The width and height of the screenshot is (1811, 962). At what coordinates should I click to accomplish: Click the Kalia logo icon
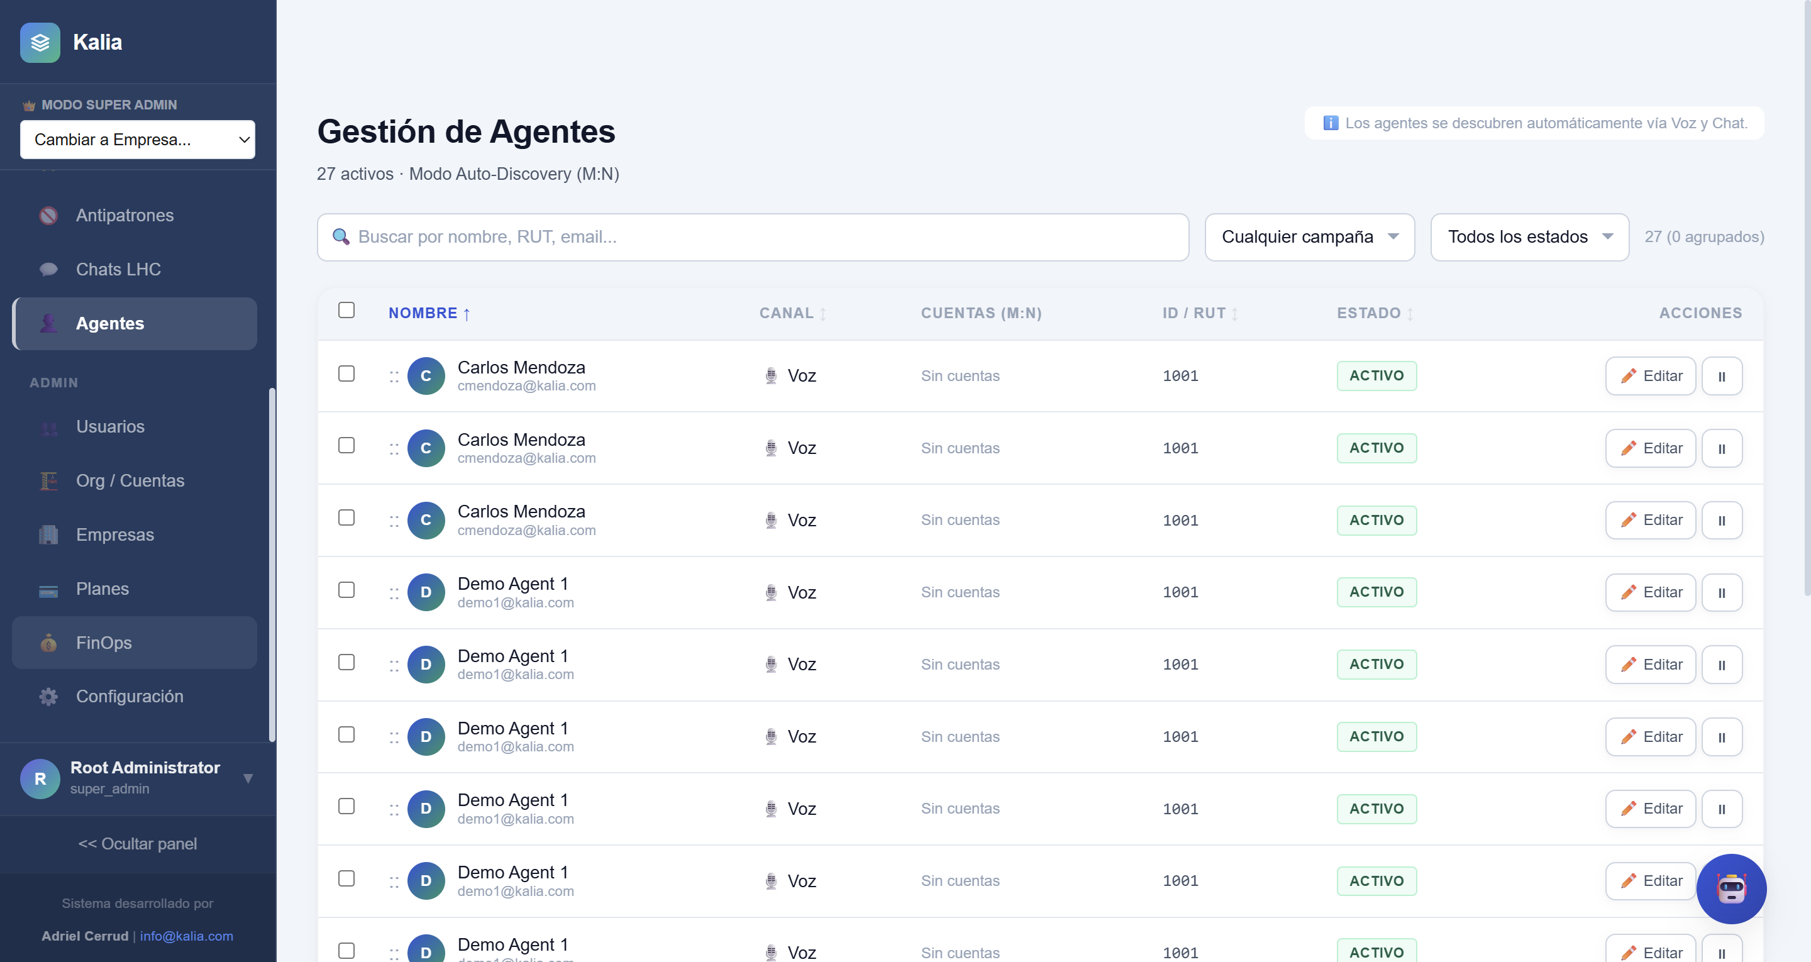(40, 42)
